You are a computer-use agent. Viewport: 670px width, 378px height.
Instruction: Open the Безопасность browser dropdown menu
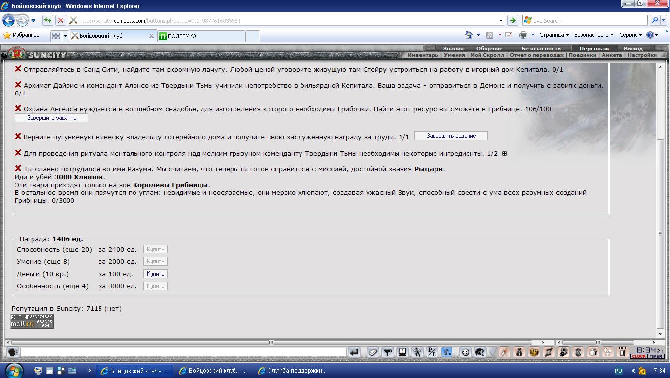point(594,35)
